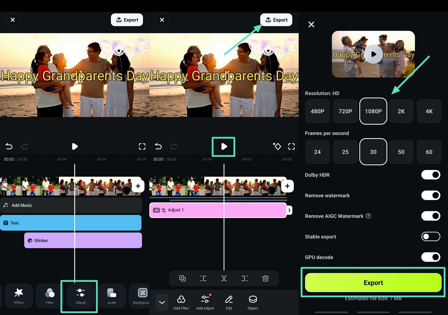The width and height of the screenshot is (448, 315).
Task: Undo the last action in the left editor
Action: (x=9, y=147)
